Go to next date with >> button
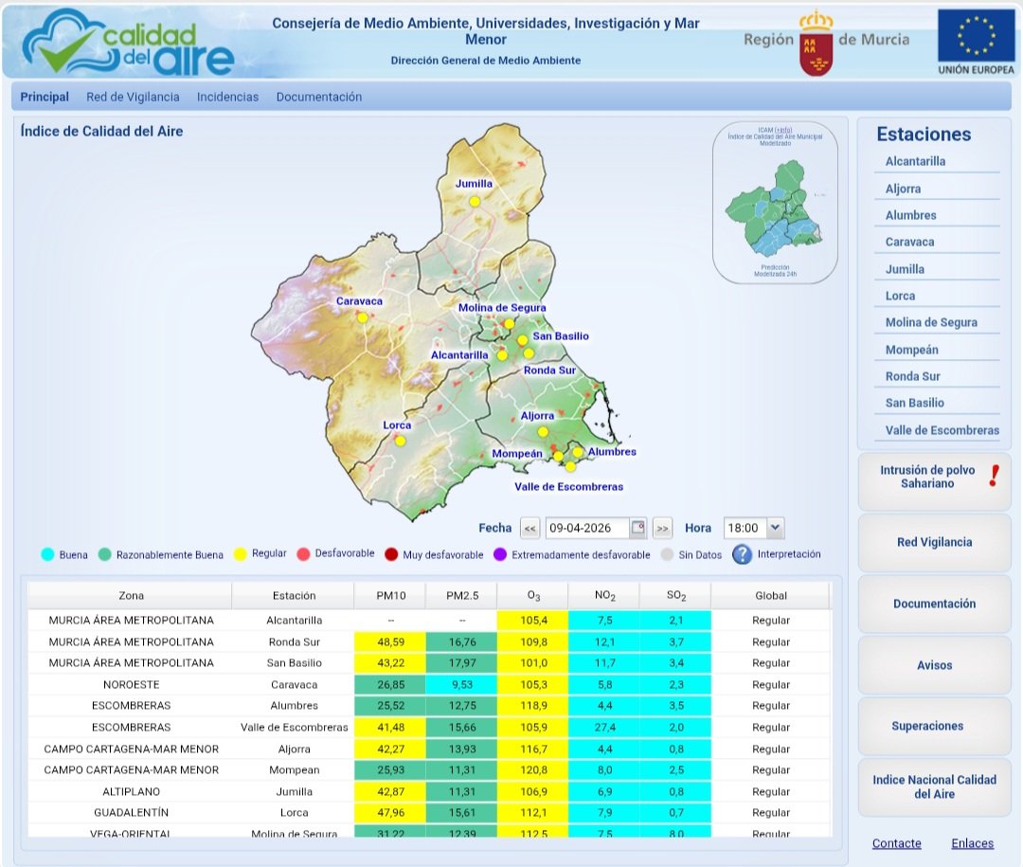This screenshot has width=1023, height=867. (x=662, y=528)
